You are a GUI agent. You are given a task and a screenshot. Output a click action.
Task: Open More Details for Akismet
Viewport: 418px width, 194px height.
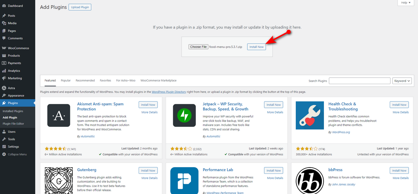pyautogui.click(x=149, y=112)
